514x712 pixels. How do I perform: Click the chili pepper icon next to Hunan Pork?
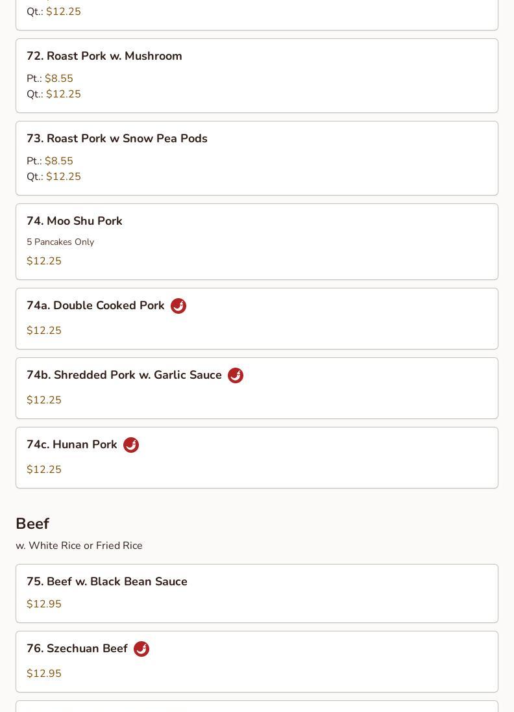(x=131, y=445)
